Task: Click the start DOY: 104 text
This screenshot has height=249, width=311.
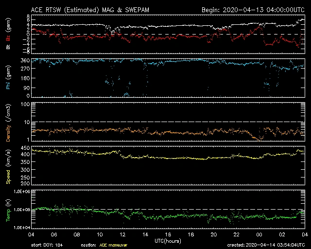Action: point(47,246)
